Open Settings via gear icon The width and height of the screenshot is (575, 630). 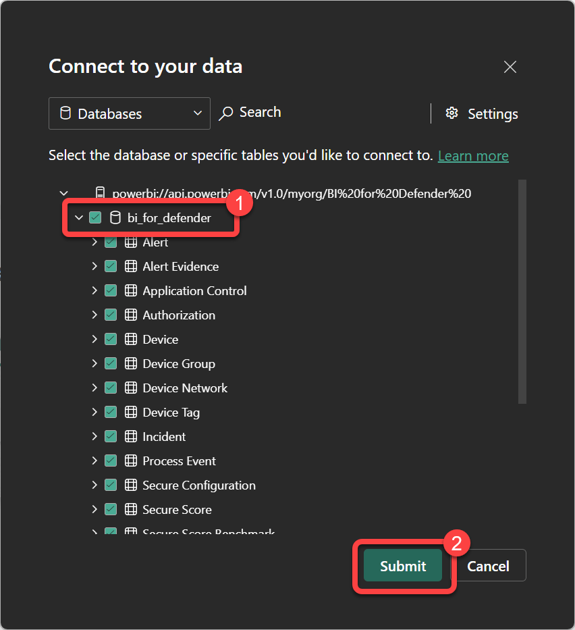click(451, 113)
